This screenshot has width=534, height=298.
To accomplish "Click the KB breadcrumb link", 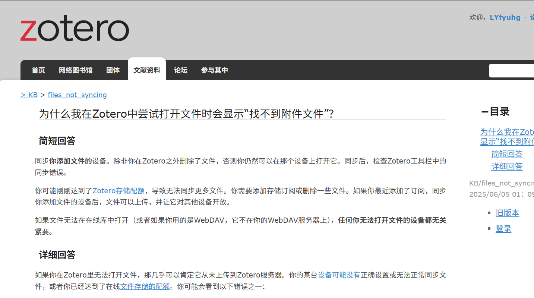I will [x=29, y=95].
